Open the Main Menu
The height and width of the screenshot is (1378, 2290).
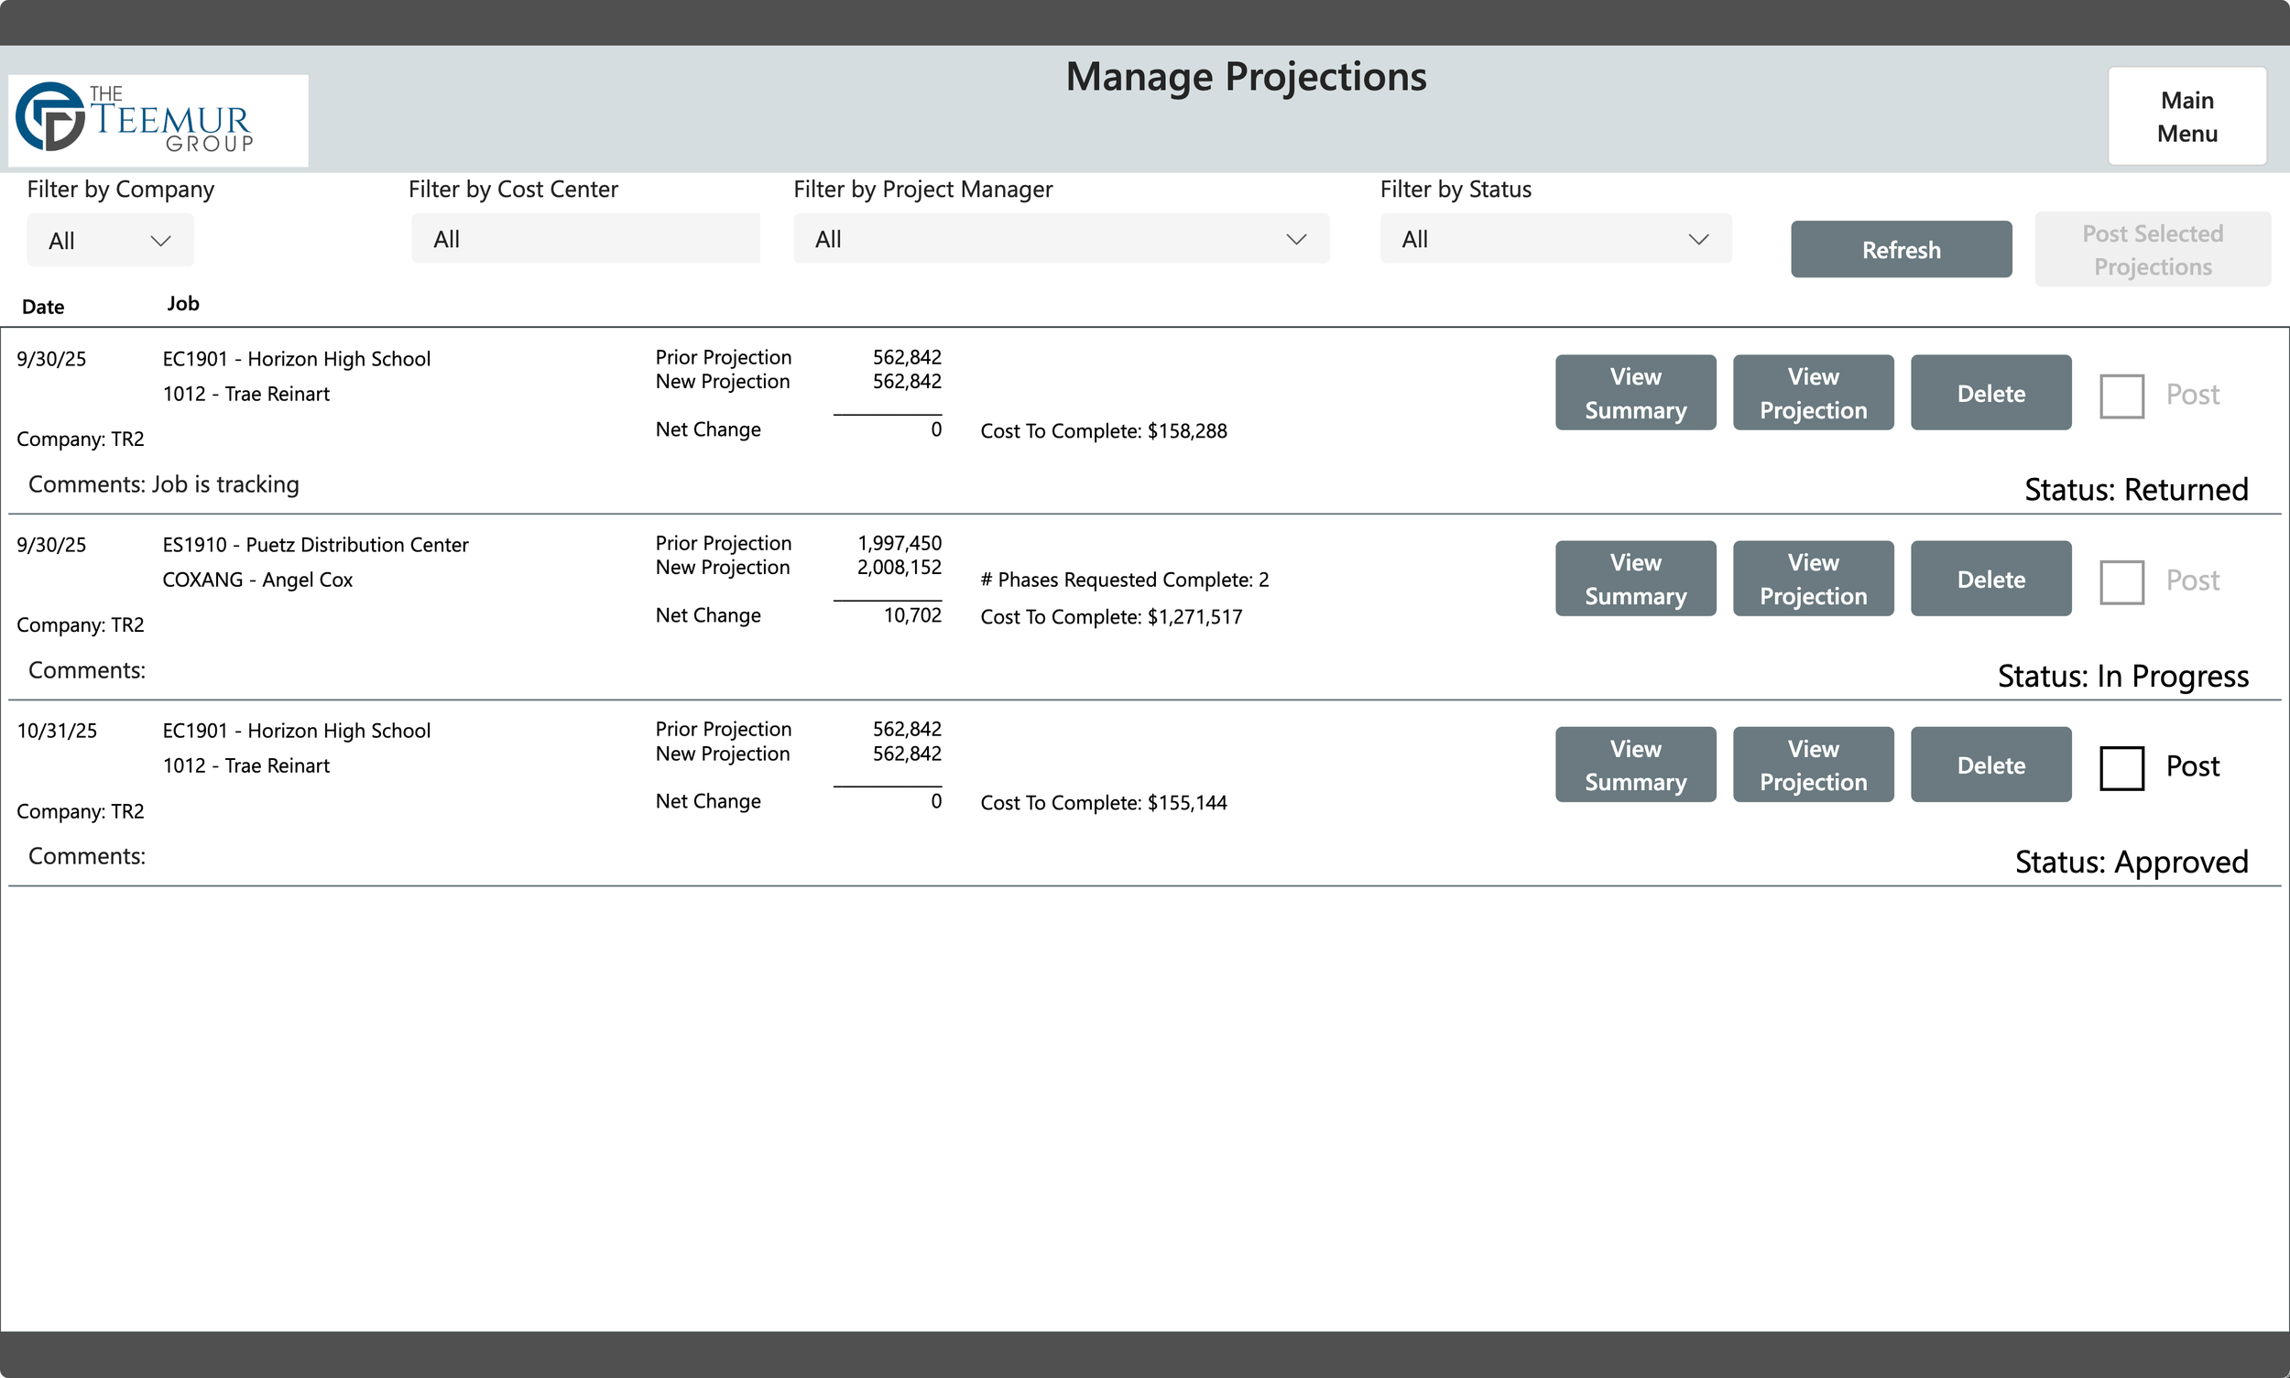pos(2186,116)
